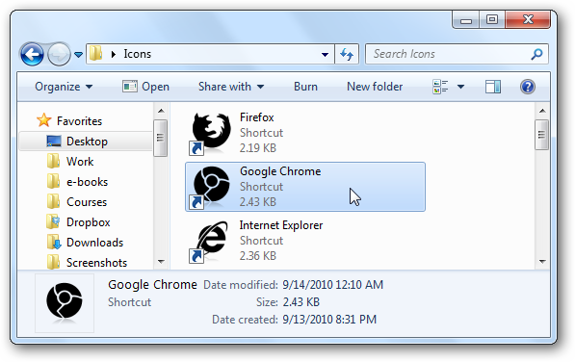Select the Icons breadcrumb in address bar
Screen dimensions: 575x362
click(137, 54)
